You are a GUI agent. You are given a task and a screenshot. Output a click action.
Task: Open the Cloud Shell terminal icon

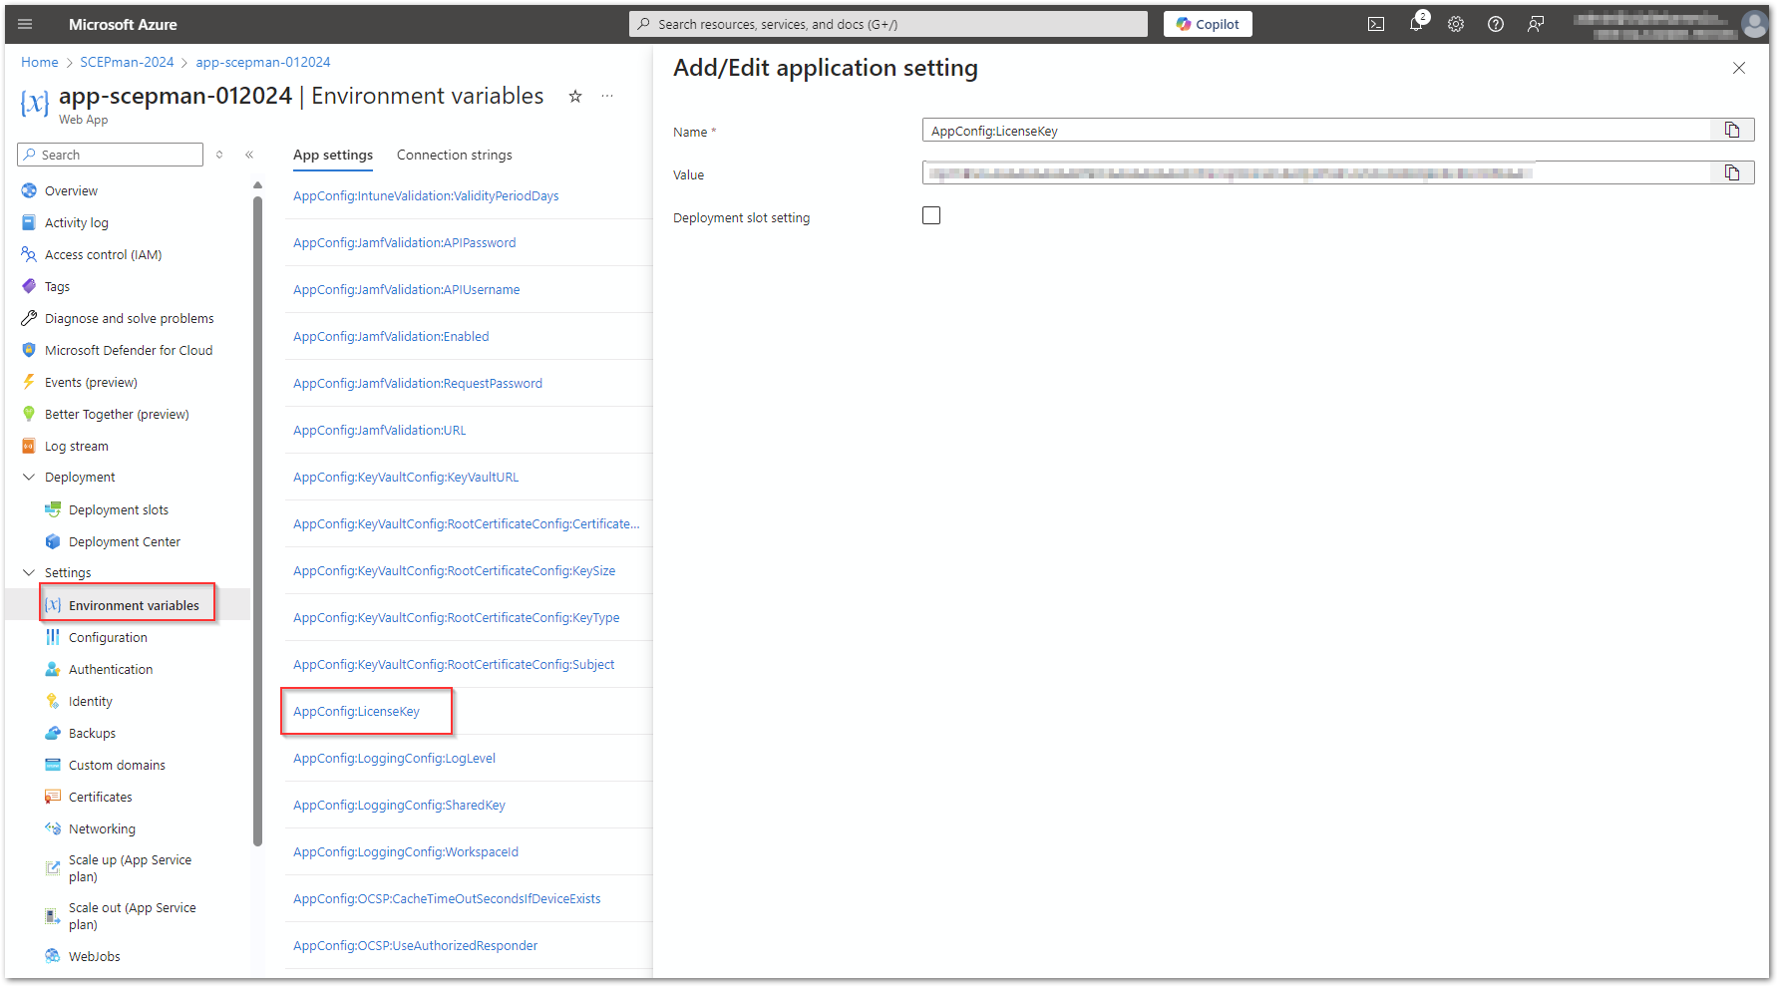(x=1376, y=24)
